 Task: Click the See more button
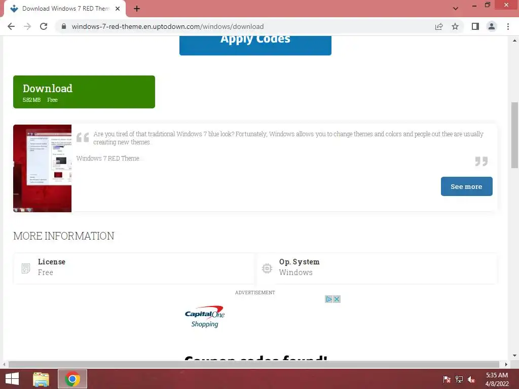coord(466,186)
